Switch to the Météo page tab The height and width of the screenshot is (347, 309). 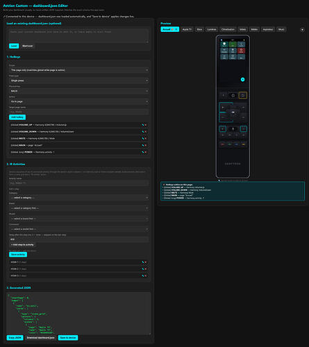click(254, 29)
